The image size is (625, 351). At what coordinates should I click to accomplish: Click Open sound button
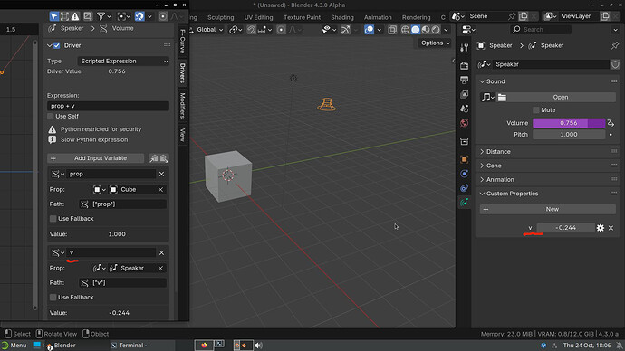pos(560,97)
